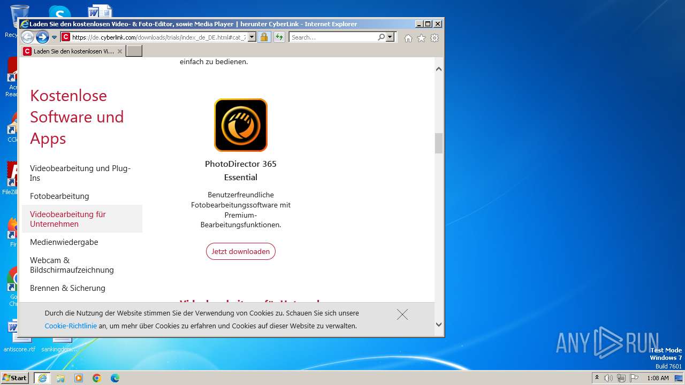The image size is (685, 385).
Task: Launch Microsoft Edge from the taskbar
Action: point(115,378)
